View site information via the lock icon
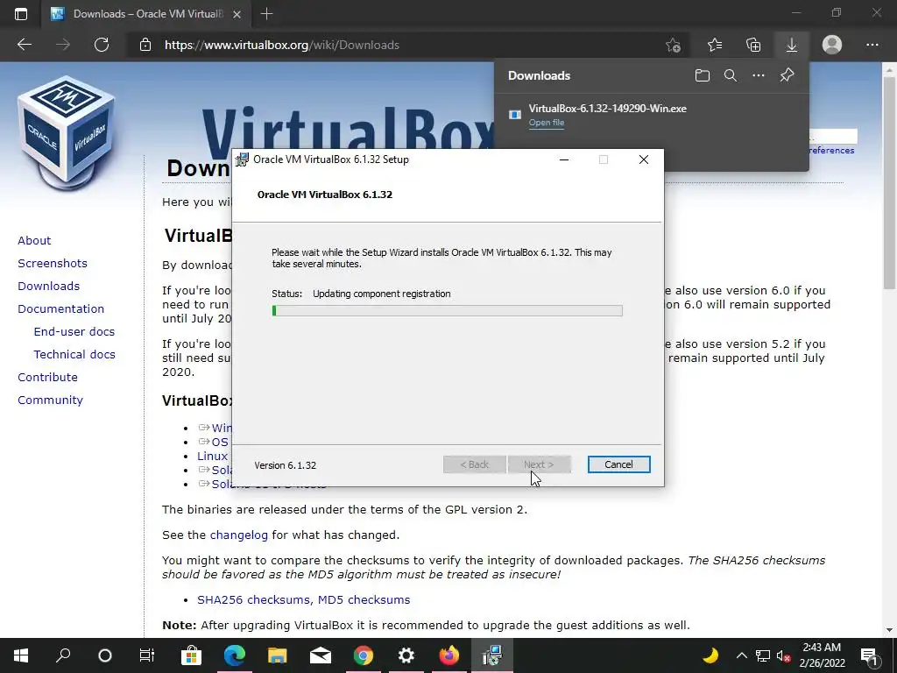 pyautogui.click(x=145, y=45)
